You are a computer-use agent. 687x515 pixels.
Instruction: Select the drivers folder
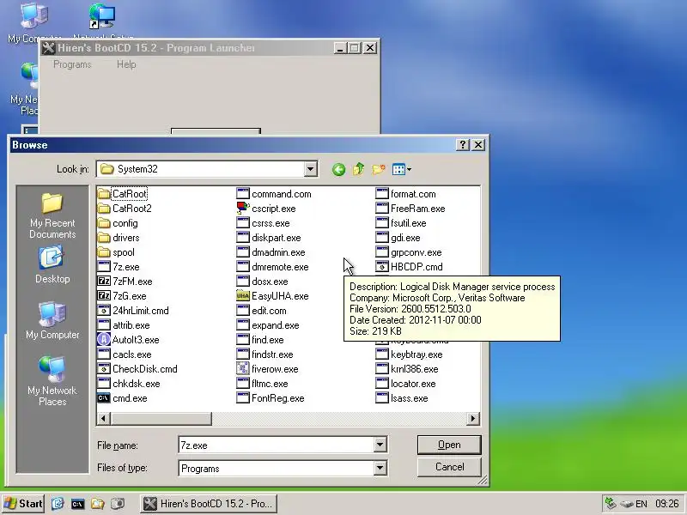pos(119,238)
